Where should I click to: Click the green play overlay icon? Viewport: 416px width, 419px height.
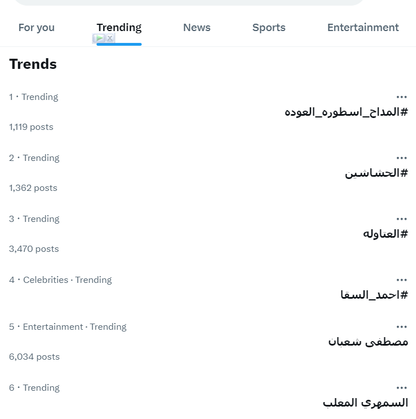99,38
